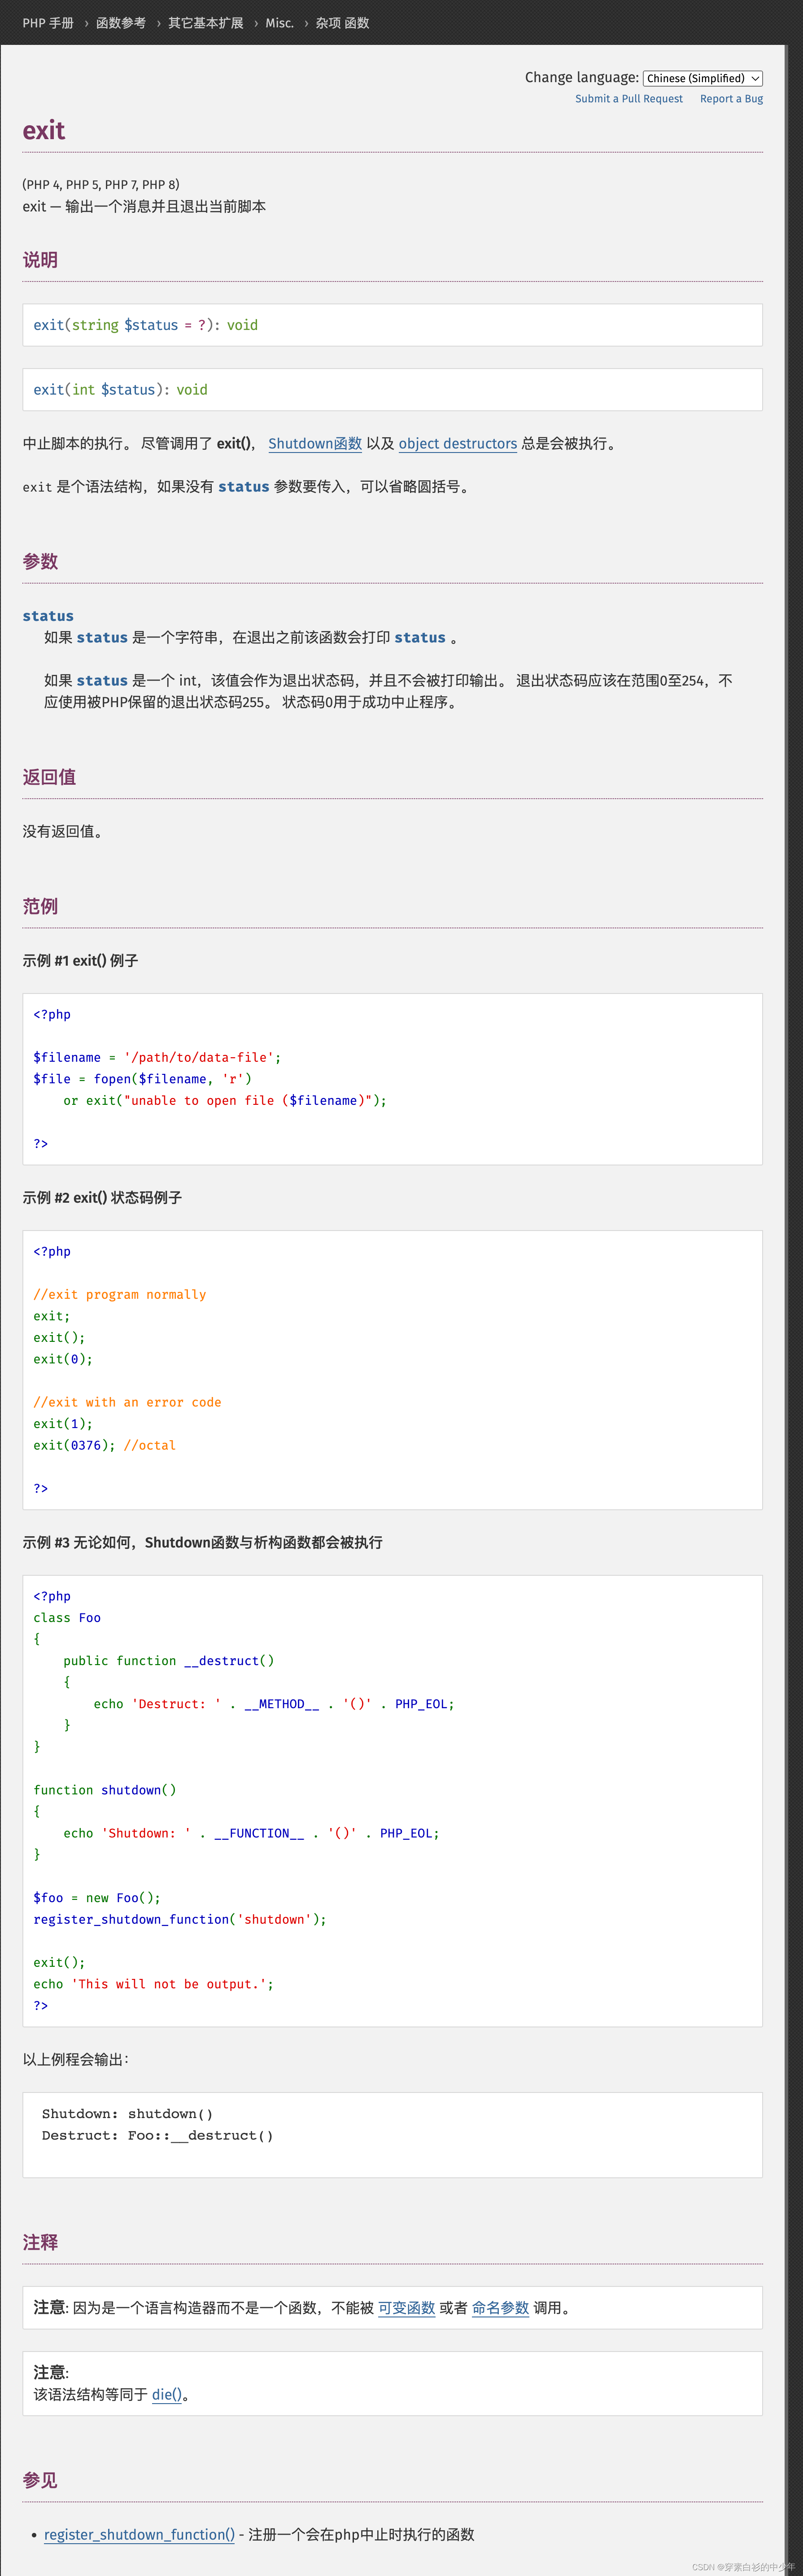Follow the object destructors link
This screenshot has height=2576, width=803.
(458, 444)
